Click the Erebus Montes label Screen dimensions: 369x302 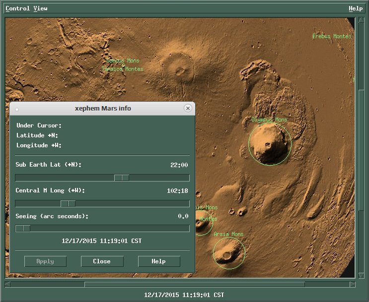(x=332, y=36)
